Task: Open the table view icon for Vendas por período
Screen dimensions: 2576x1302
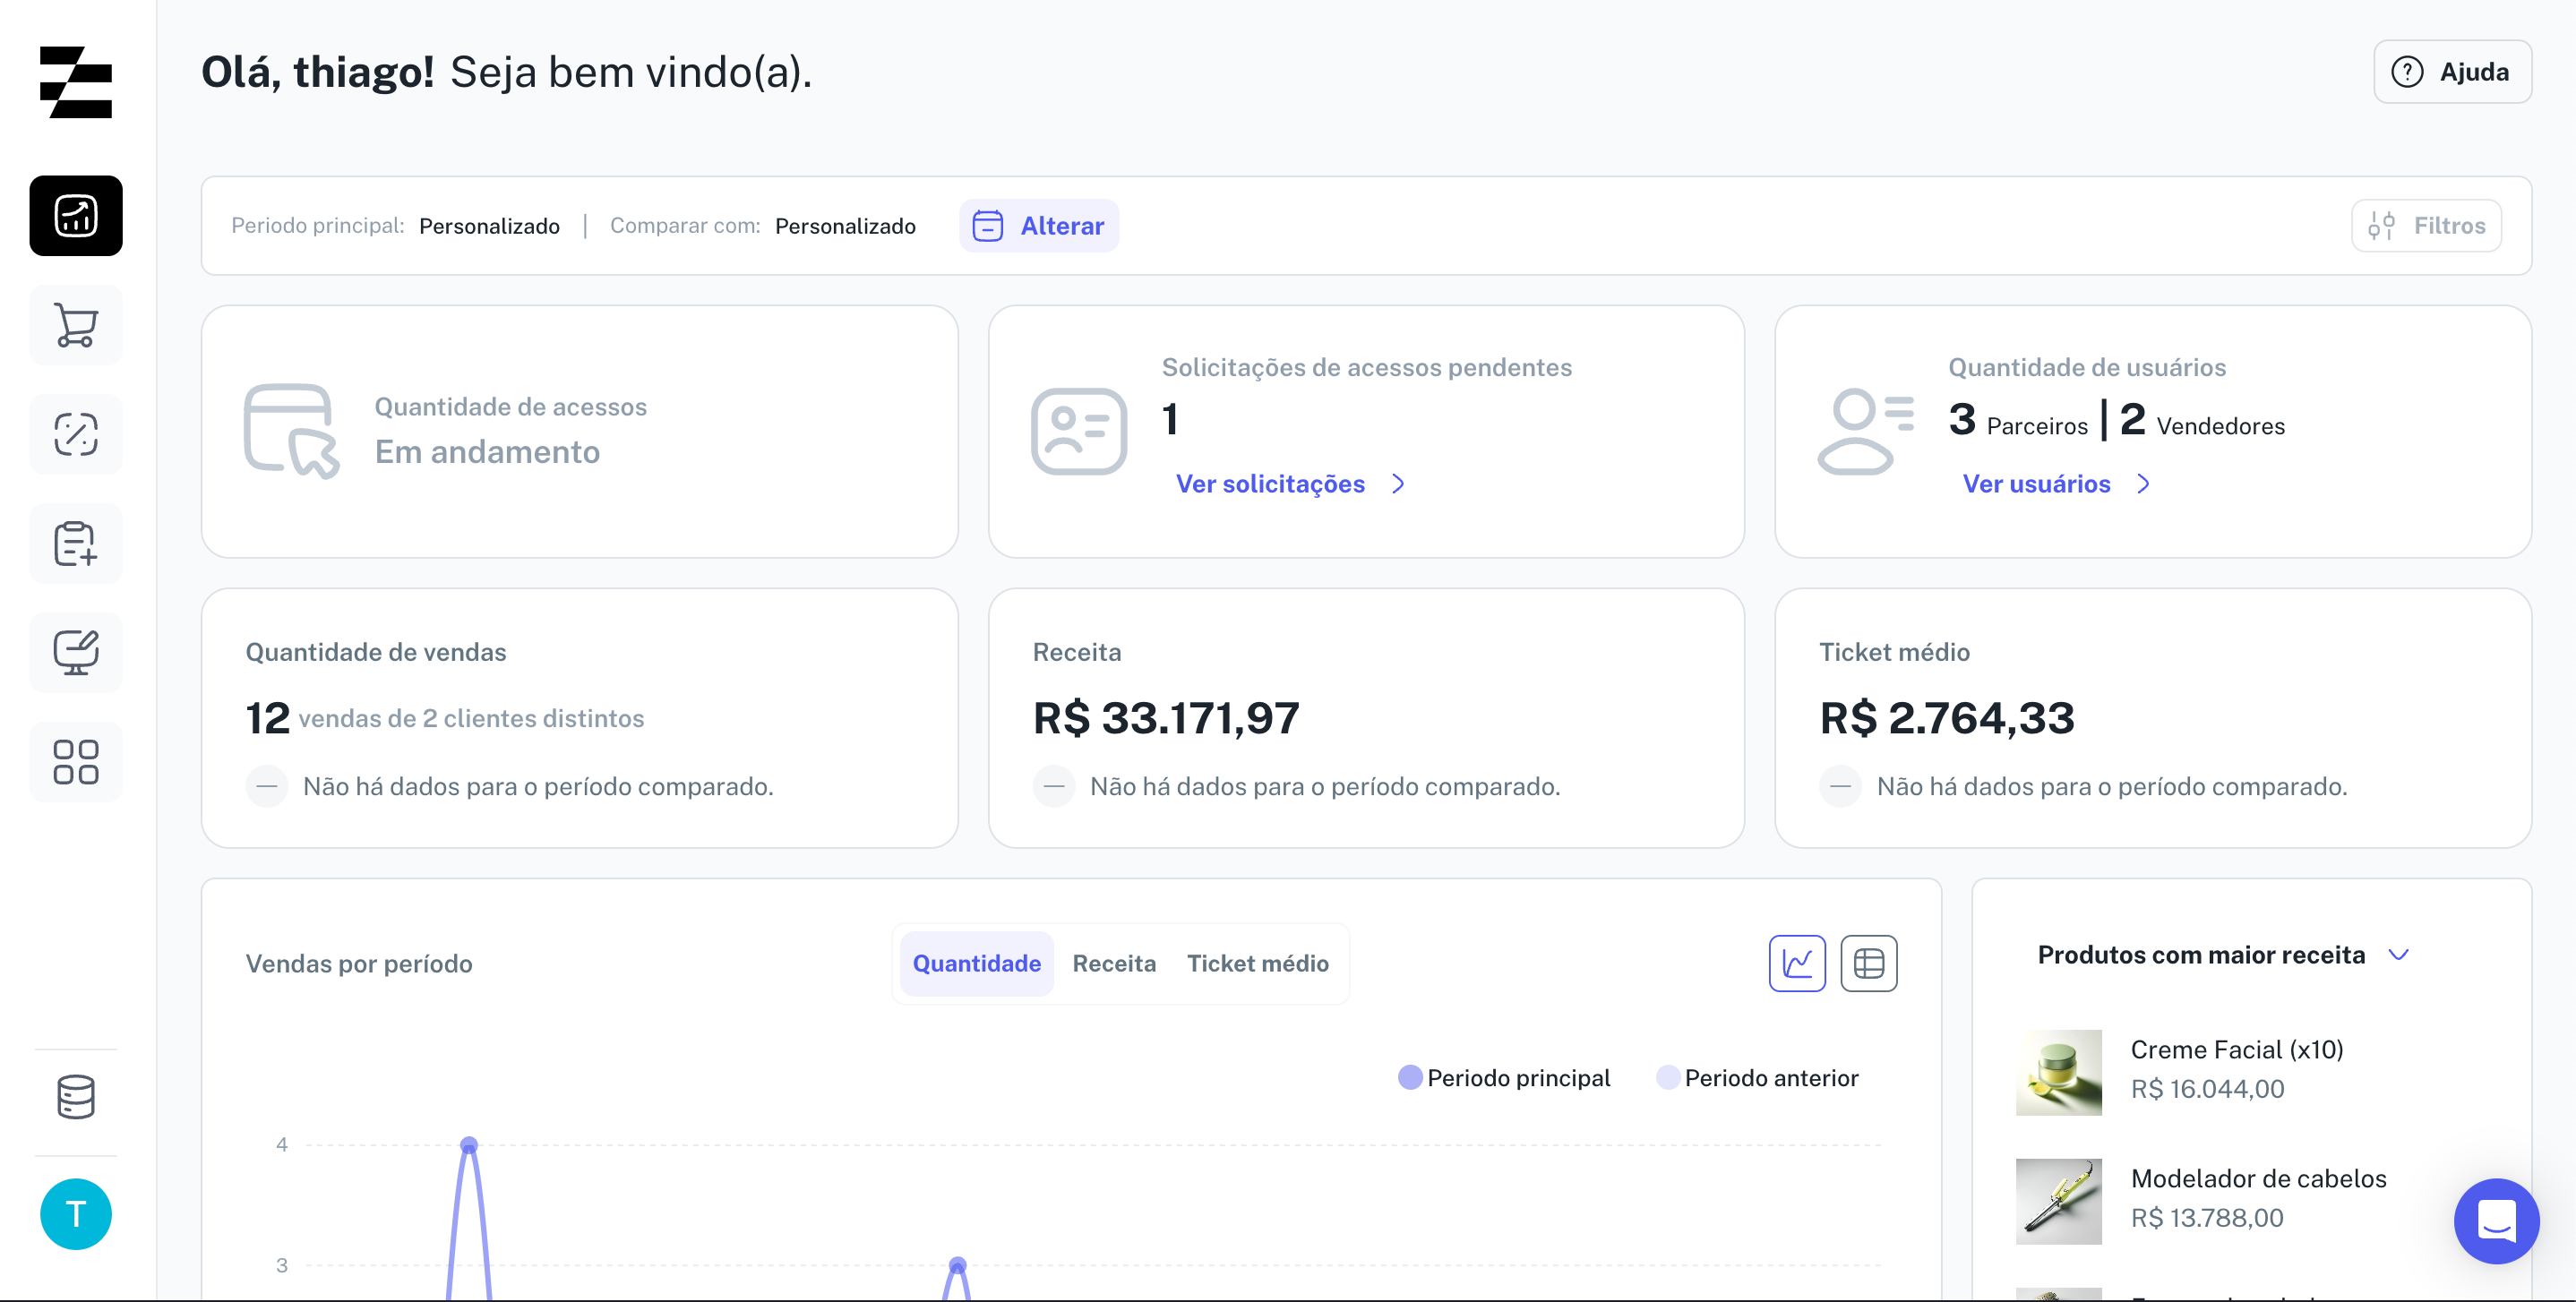Action: (x=1868, y=963)
